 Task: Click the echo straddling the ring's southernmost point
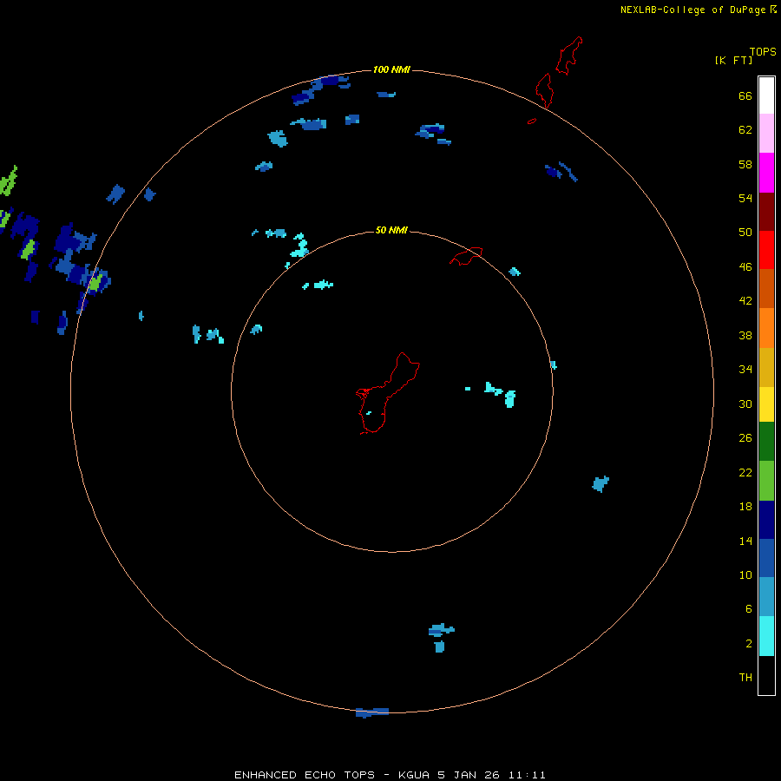tap(371, 712)
